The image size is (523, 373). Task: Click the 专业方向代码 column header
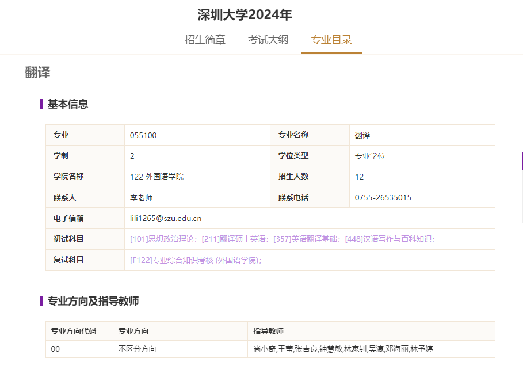(x=74, y=332)
